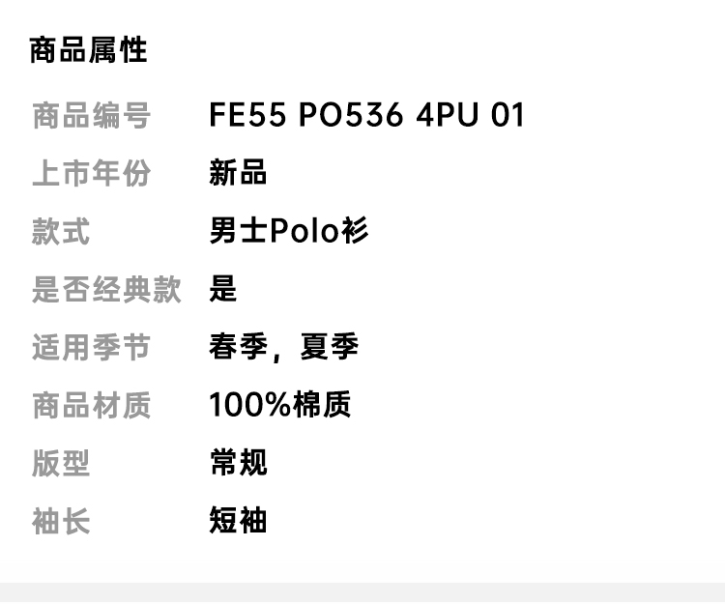Click the 适用季节 attribute label

click(x=91, y=347)
